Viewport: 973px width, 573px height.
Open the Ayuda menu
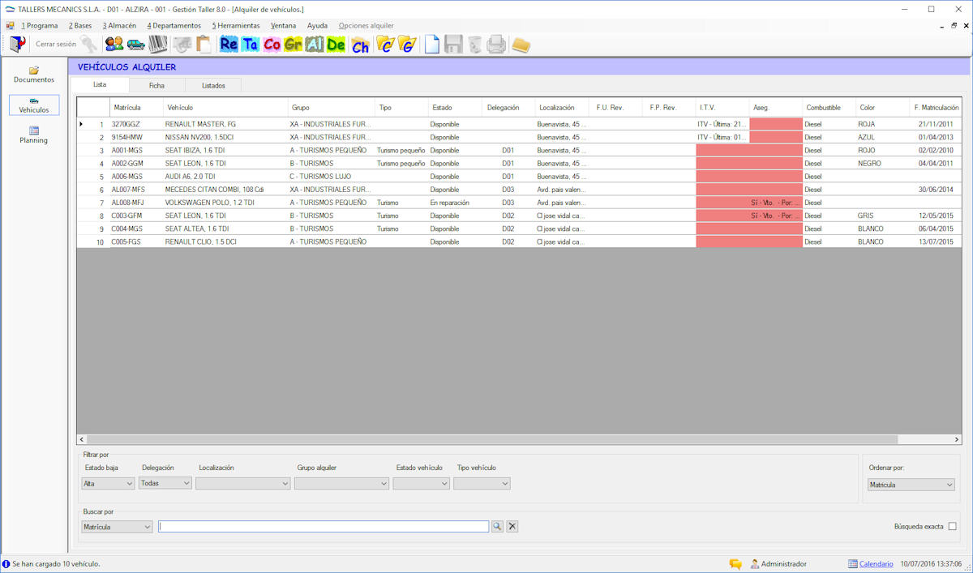(317, 25)
